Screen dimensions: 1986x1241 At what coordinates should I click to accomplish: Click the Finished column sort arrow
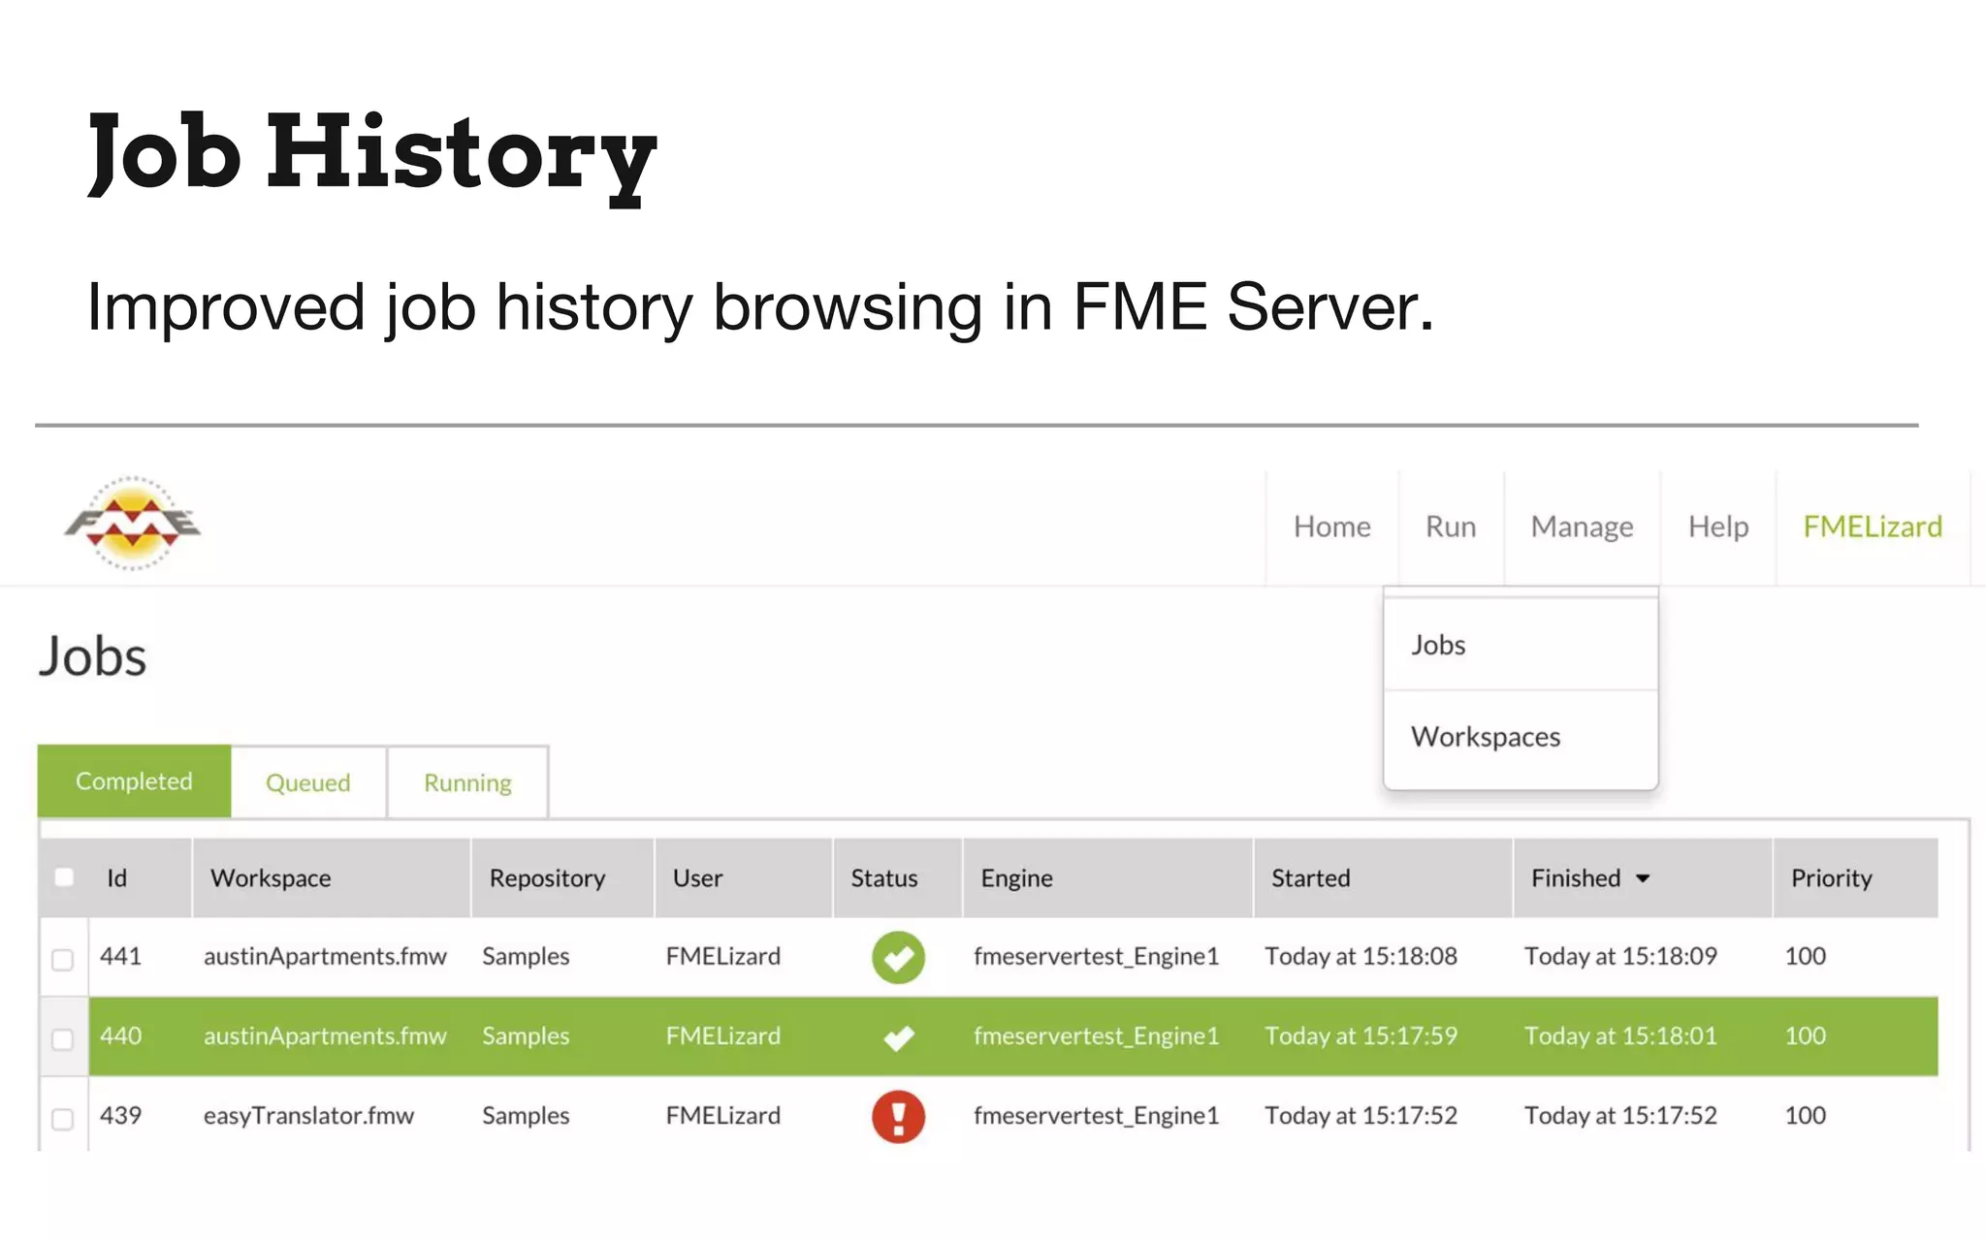[1643, 878]
